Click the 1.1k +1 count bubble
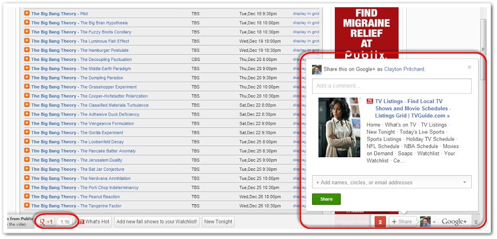497x239 pixels. [65, 222]
